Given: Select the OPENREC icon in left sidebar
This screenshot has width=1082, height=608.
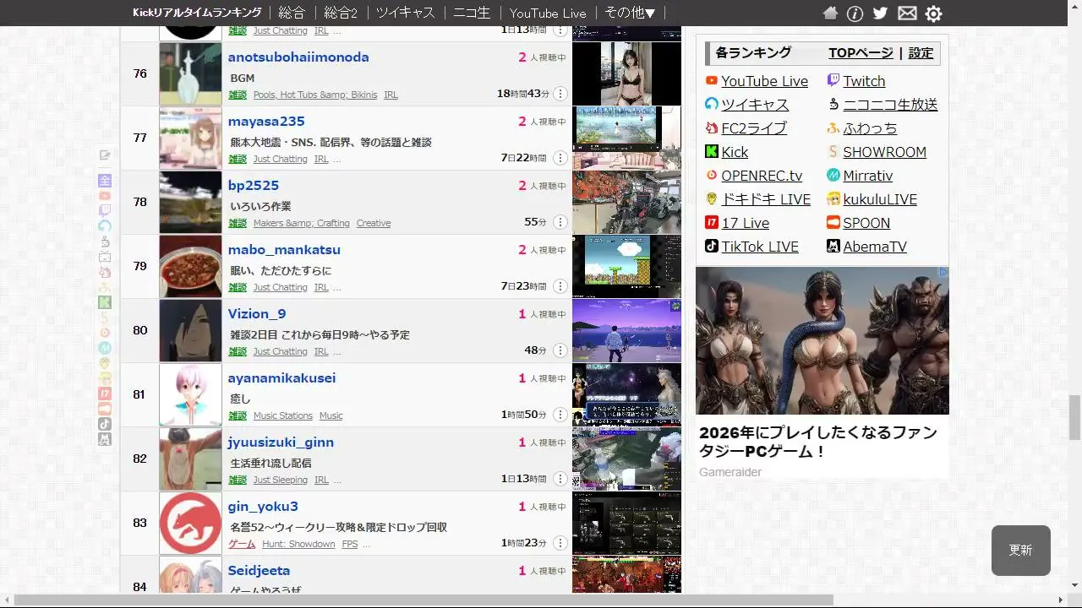Looking at the screenshot, I should point(105,333).
